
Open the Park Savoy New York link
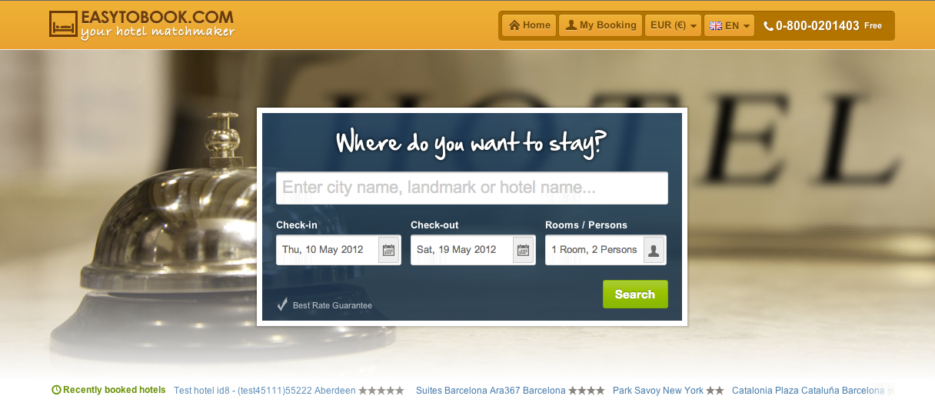(x=658, y=391)
